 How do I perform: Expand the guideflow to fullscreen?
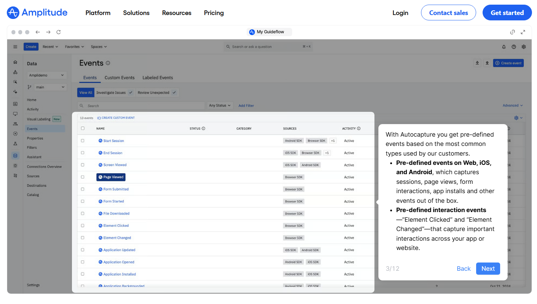pos(523,32)
